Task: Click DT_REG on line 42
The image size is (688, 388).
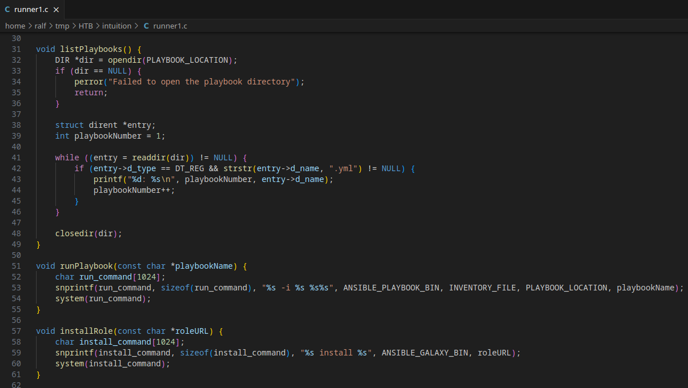Action: (190, 168)
